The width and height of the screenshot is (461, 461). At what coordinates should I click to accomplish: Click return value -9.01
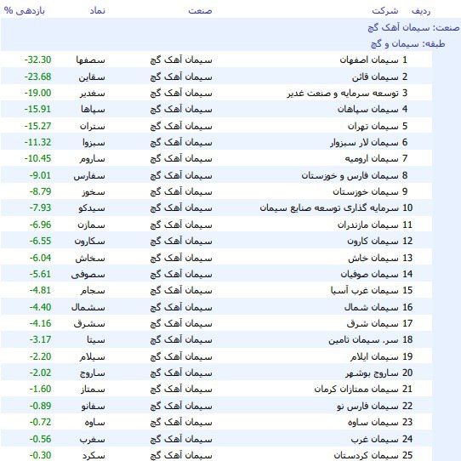tap(40, 175)
